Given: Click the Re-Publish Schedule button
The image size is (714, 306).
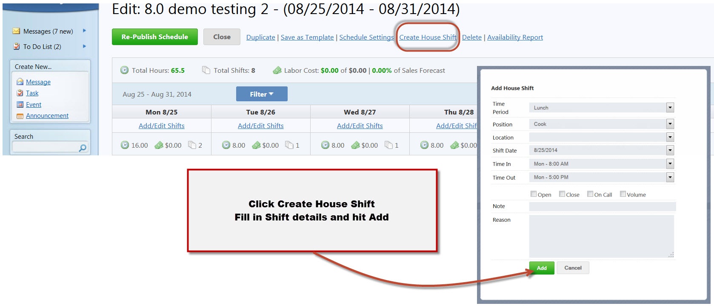Looking at the screenshot, I should [x=155, y=37].
